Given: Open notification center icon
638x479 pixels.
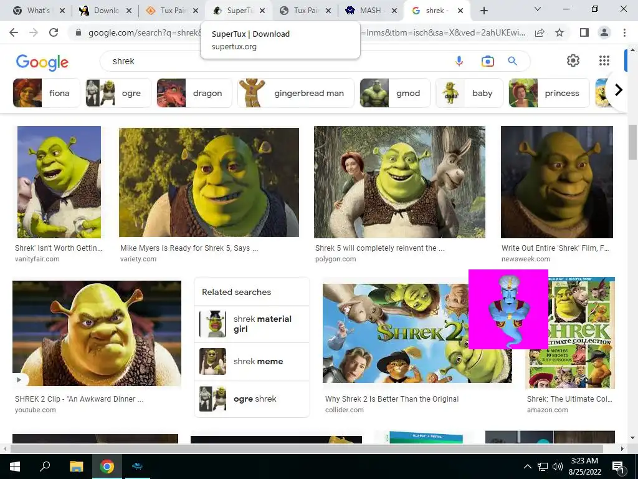Looking at the screenshot, I should pos(618,467).
